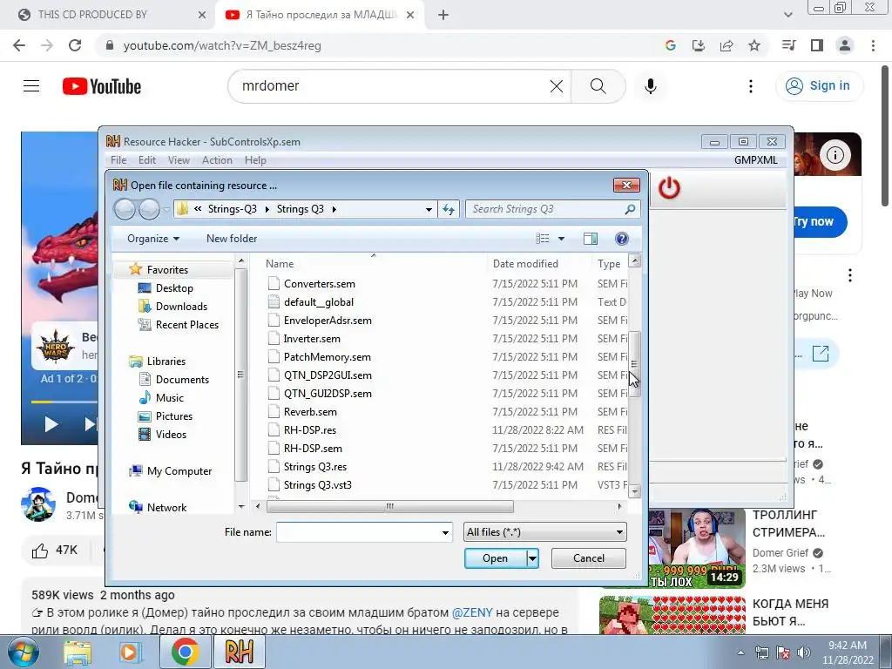892x669 pixels.
Task: Bookmark this page with the star icon
Action: [x=754, y=45]
